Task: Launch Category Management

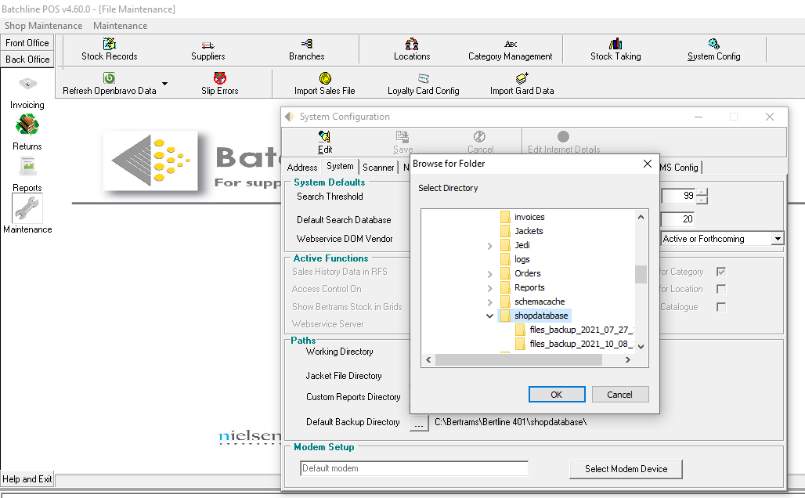Action: [x=511, y=50]
